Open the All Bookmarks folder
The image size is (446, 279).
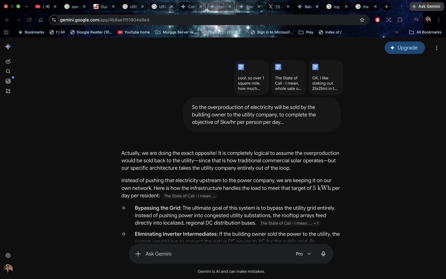click(425, 32)
